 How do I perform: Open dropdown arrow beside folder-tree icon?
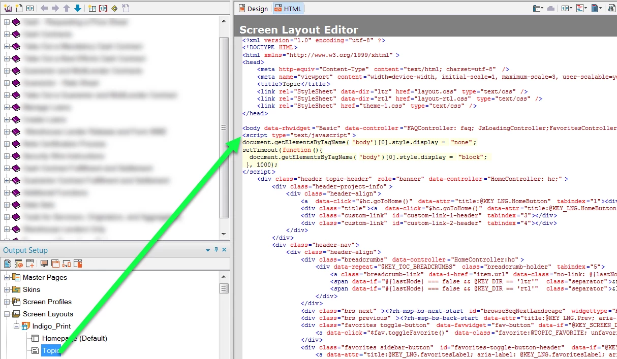tap(542, 8)
